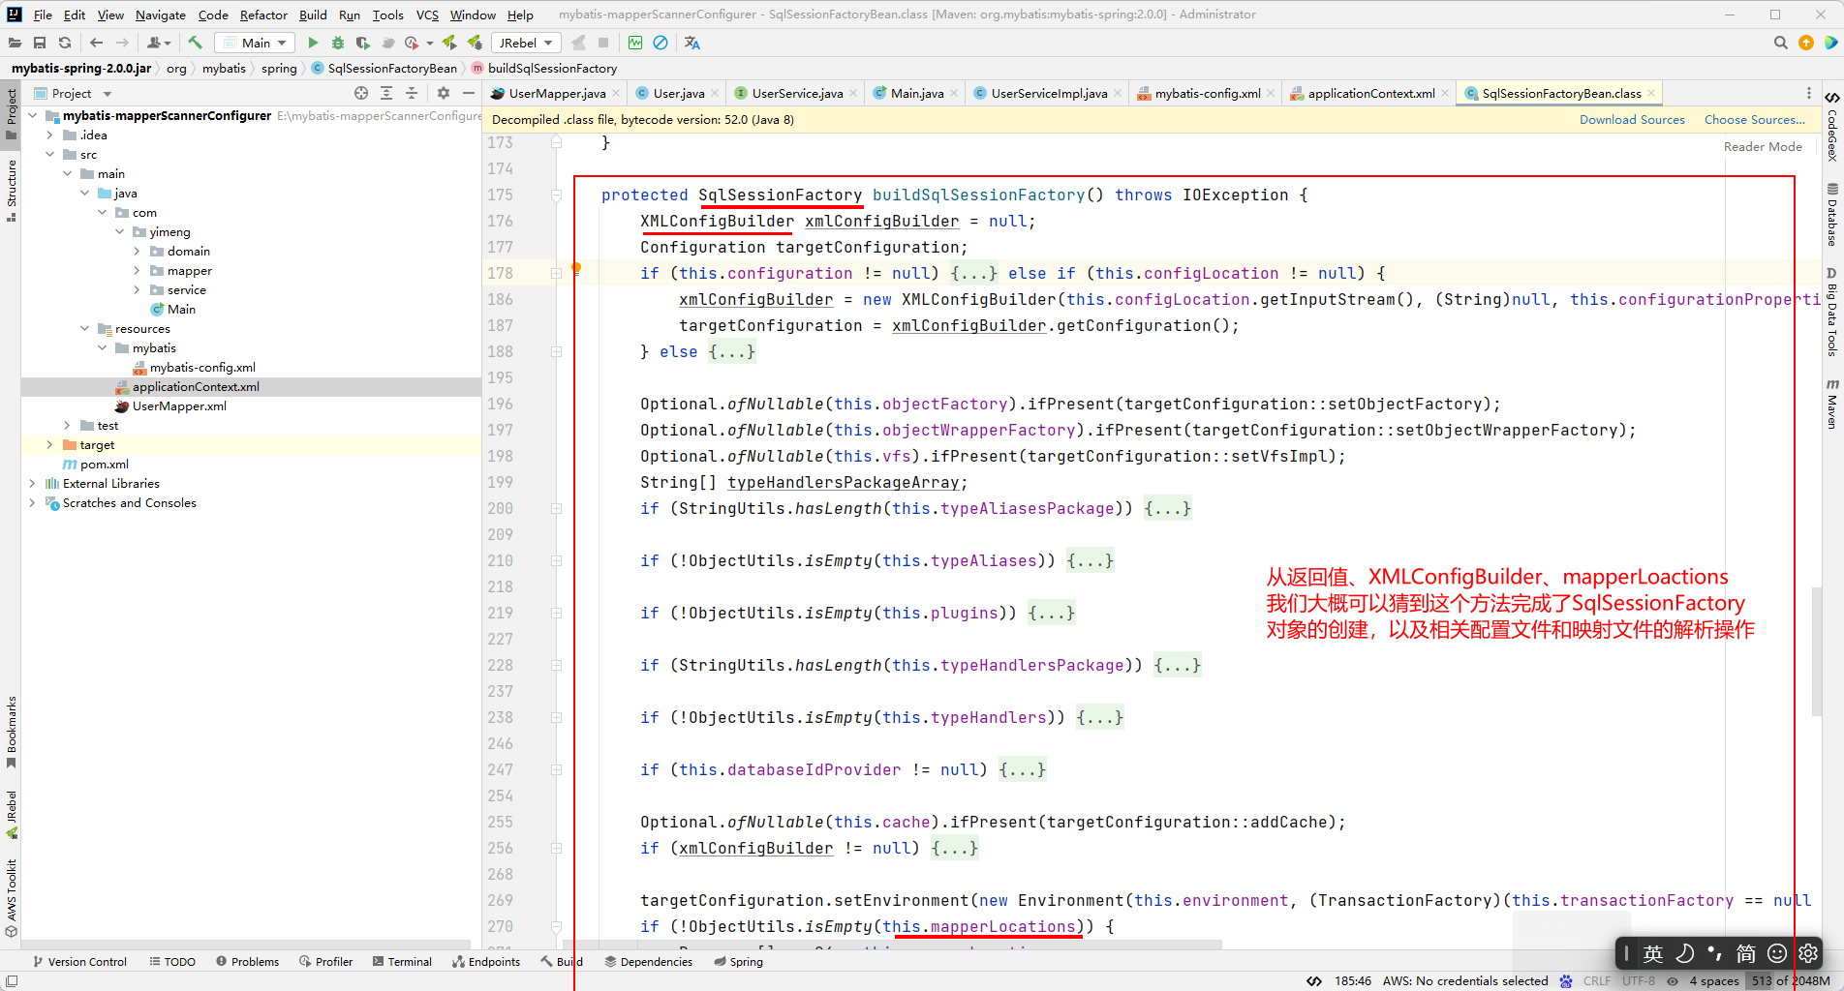The width and height of the screenshot is (1844, 991).
Task: Open the Refactor menu
Action: (x=263, y=15)
